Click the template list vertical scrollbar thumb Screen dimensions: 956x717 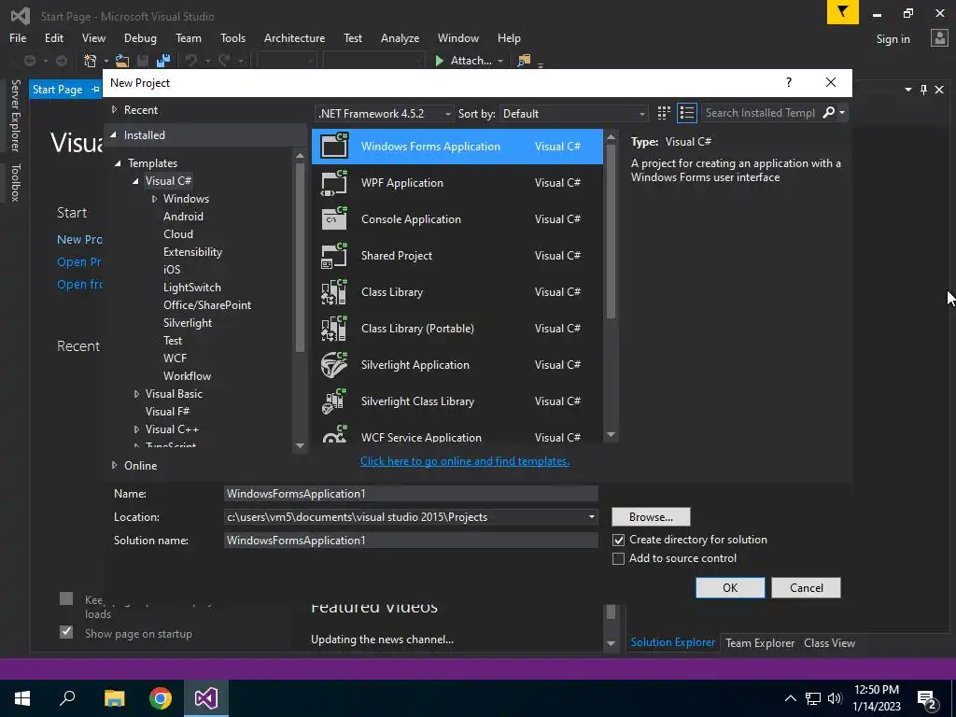[611, 232]
